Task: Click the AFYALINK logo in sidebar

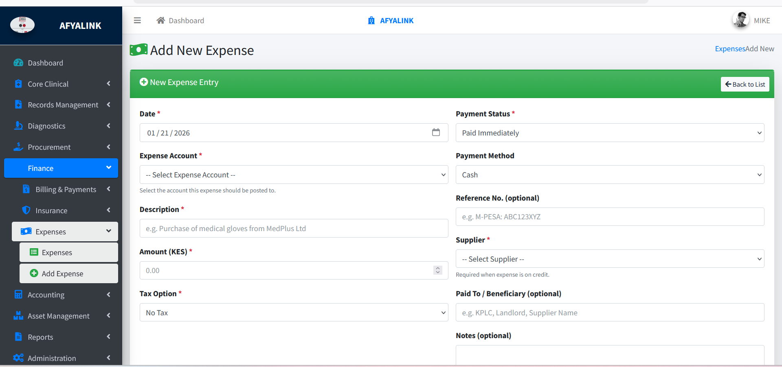Action: (22, 25)
